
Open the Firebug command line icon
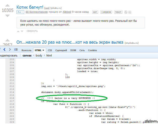(16, 49)
